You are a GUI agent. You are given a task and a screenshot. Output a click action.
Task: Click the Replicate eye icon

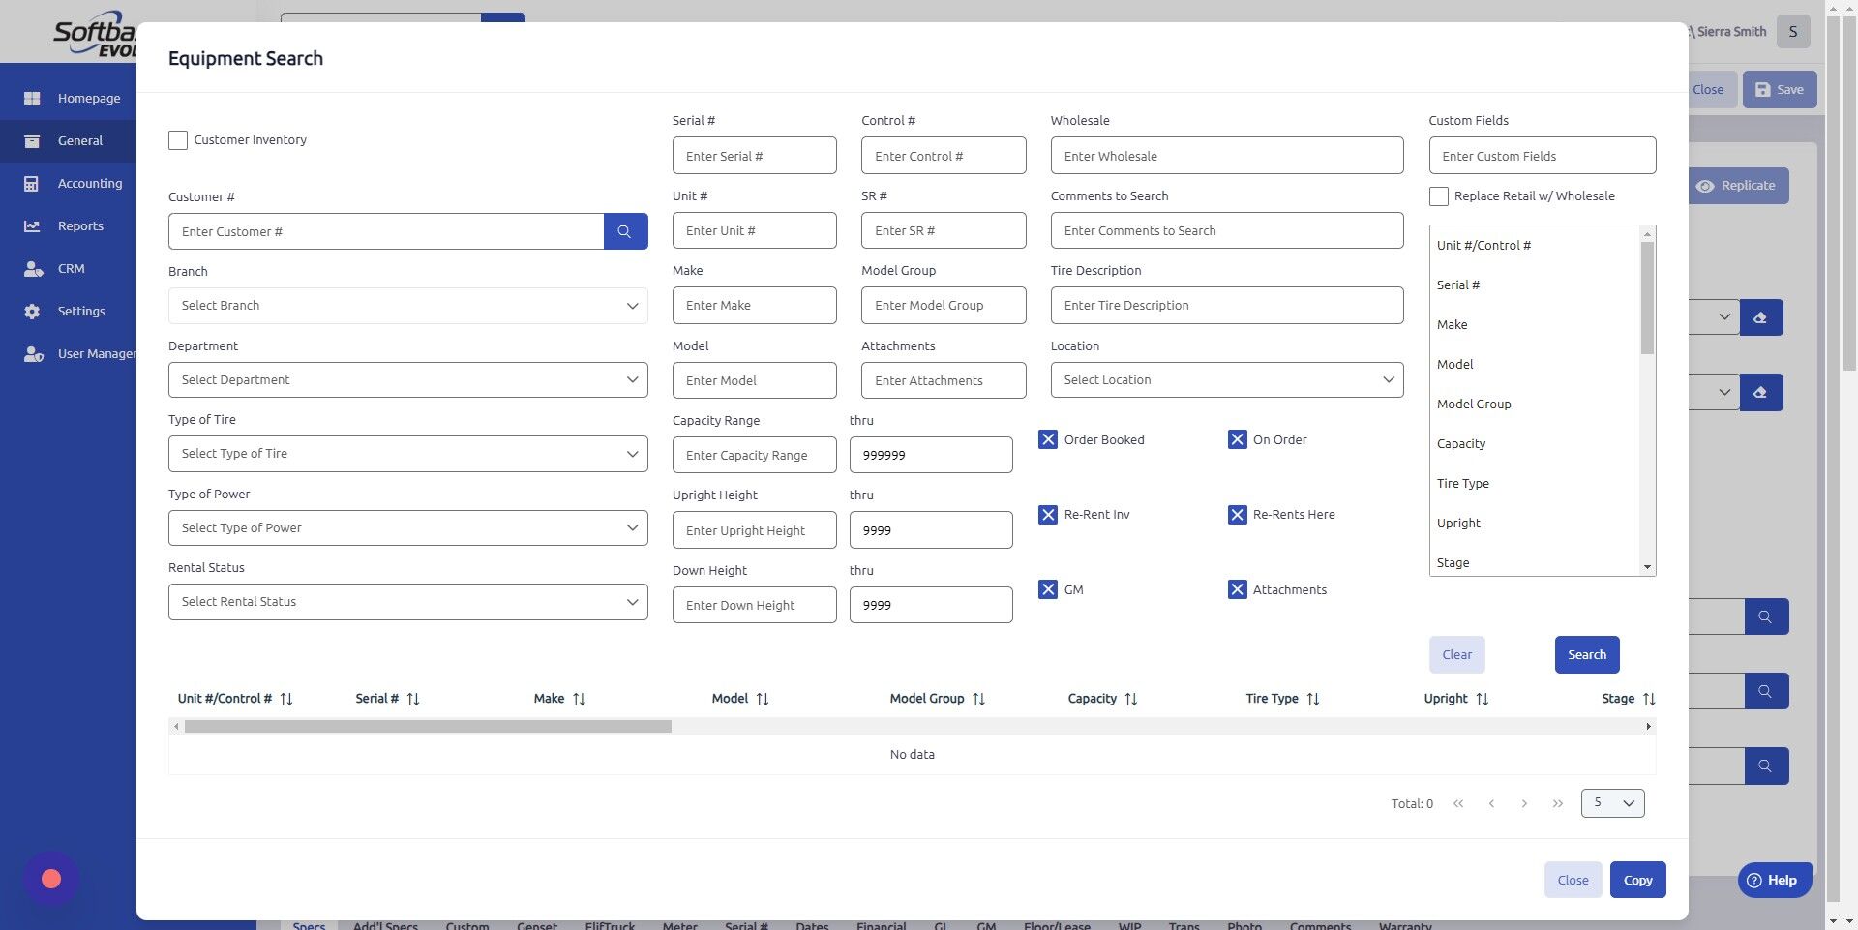[1706, 186]
